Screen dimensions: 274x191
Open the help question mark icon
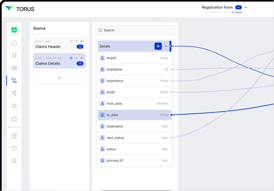coord(14,148)
